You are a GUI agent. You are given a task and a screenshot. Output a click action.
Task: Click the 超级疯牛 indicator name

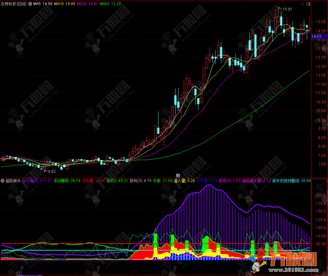pyautogui.click(x=13, y=181)
